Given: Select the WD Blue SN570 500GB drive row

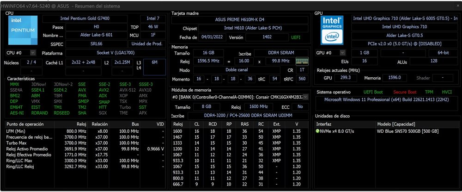Looking at the screenshot, I should pyautogui.click(x=387, y=131).
